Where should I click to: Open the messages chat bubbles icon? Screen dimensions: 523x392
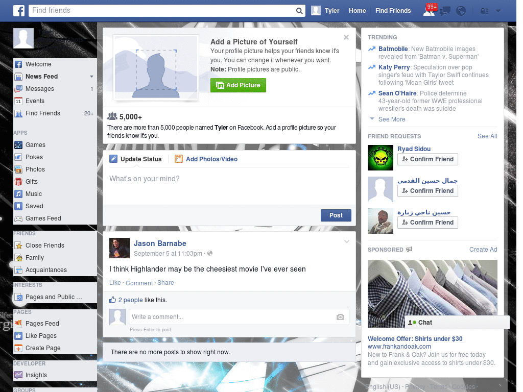coord(445,11)
